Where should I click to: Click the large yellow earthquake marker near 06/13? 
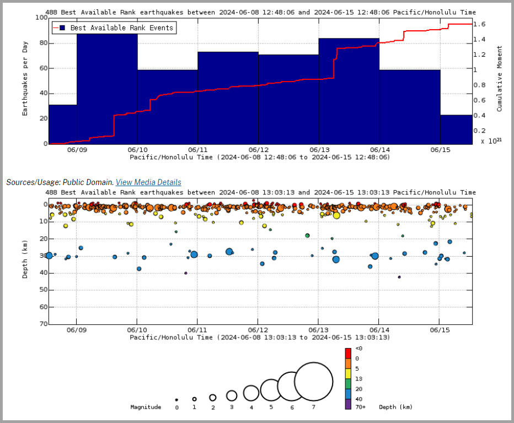pos(336,215)
